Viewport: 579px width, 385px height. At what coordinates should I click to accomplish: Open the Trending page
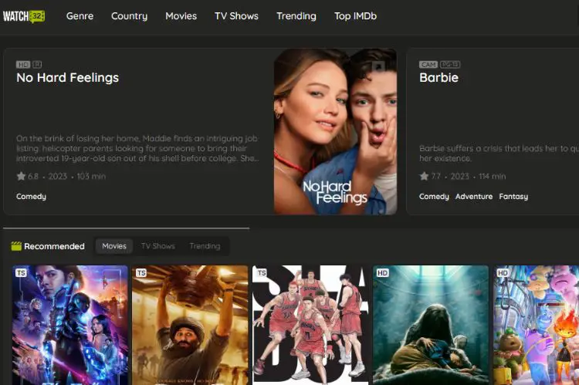pos(296,16)
